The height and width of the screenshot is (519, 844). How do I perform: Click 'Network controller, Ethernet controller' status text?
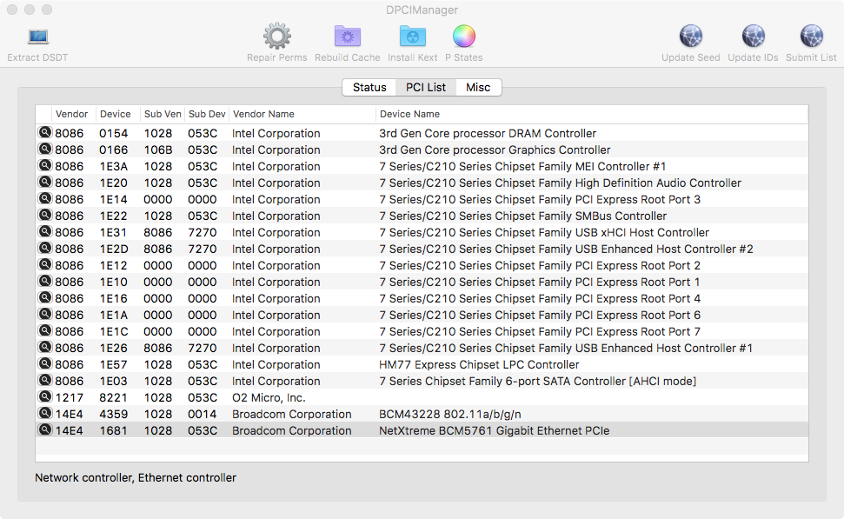(136, 477)
